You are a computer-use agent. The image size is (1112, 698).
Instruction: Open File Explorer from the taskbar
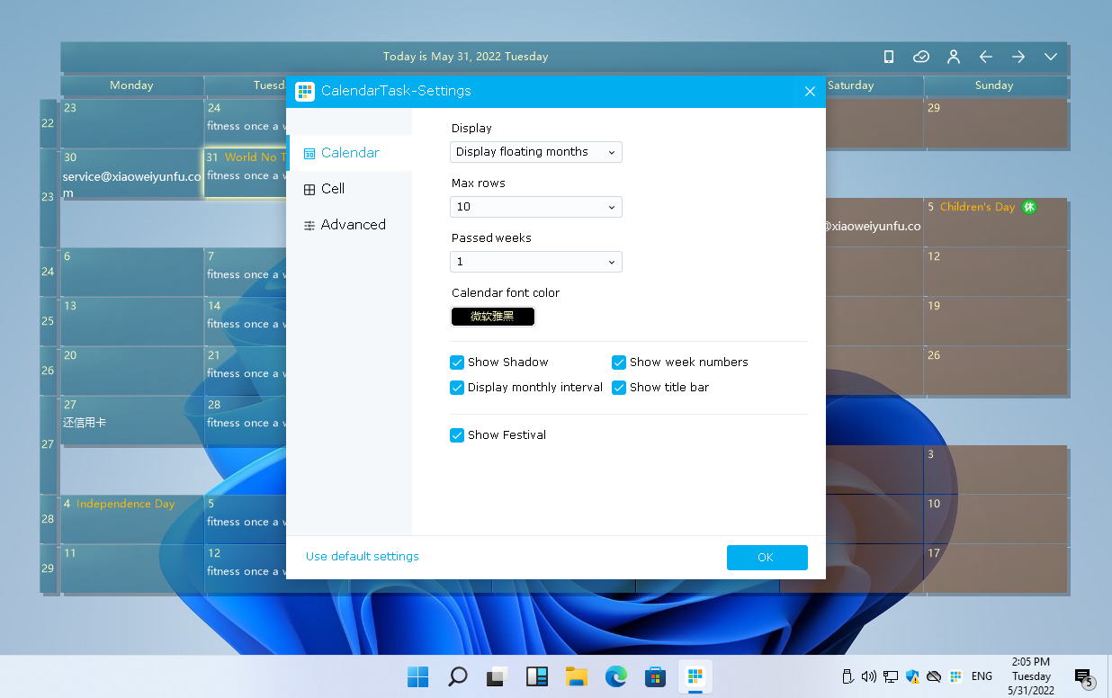click(576, 676)
